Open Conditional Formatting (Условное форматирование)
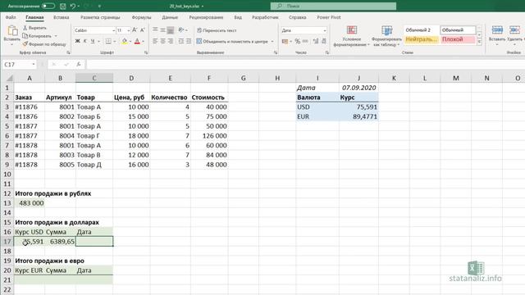Viewport: 525px width, 295px height. click(352, 36)
